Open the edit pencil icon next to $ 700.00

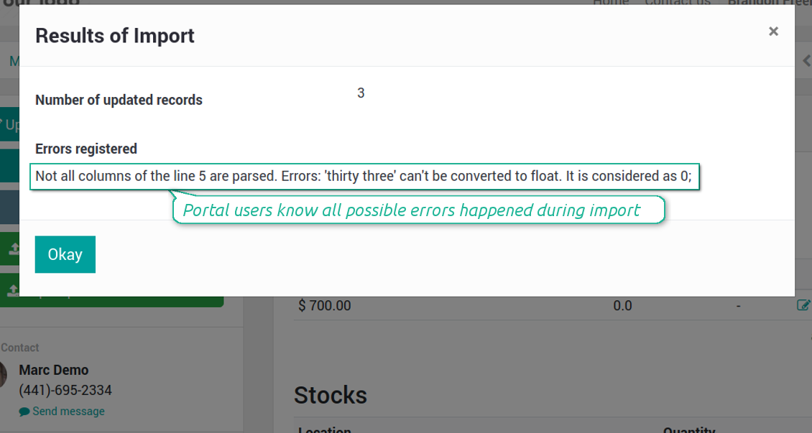[804, 305]
